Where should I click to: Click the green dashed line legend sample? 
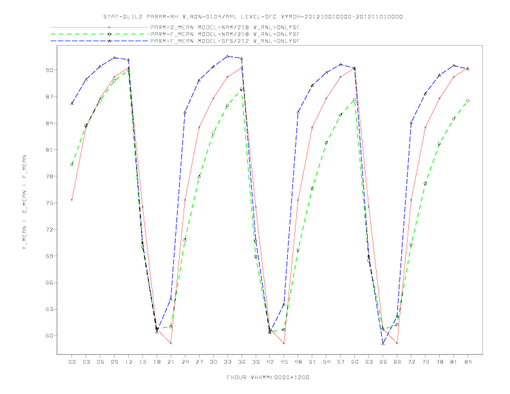pos(100,34)
